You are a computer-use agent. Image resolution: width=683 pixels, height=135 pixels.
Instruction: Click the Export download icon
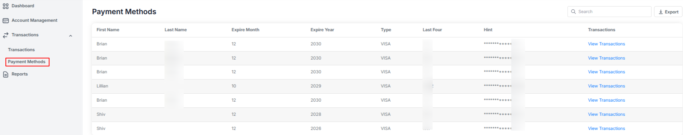[661, 12]
